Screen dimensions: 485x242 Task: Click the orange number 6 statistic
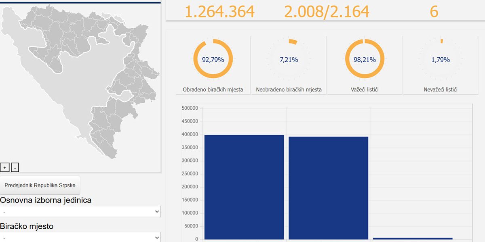pyautogui.click(x=434, y=12)
